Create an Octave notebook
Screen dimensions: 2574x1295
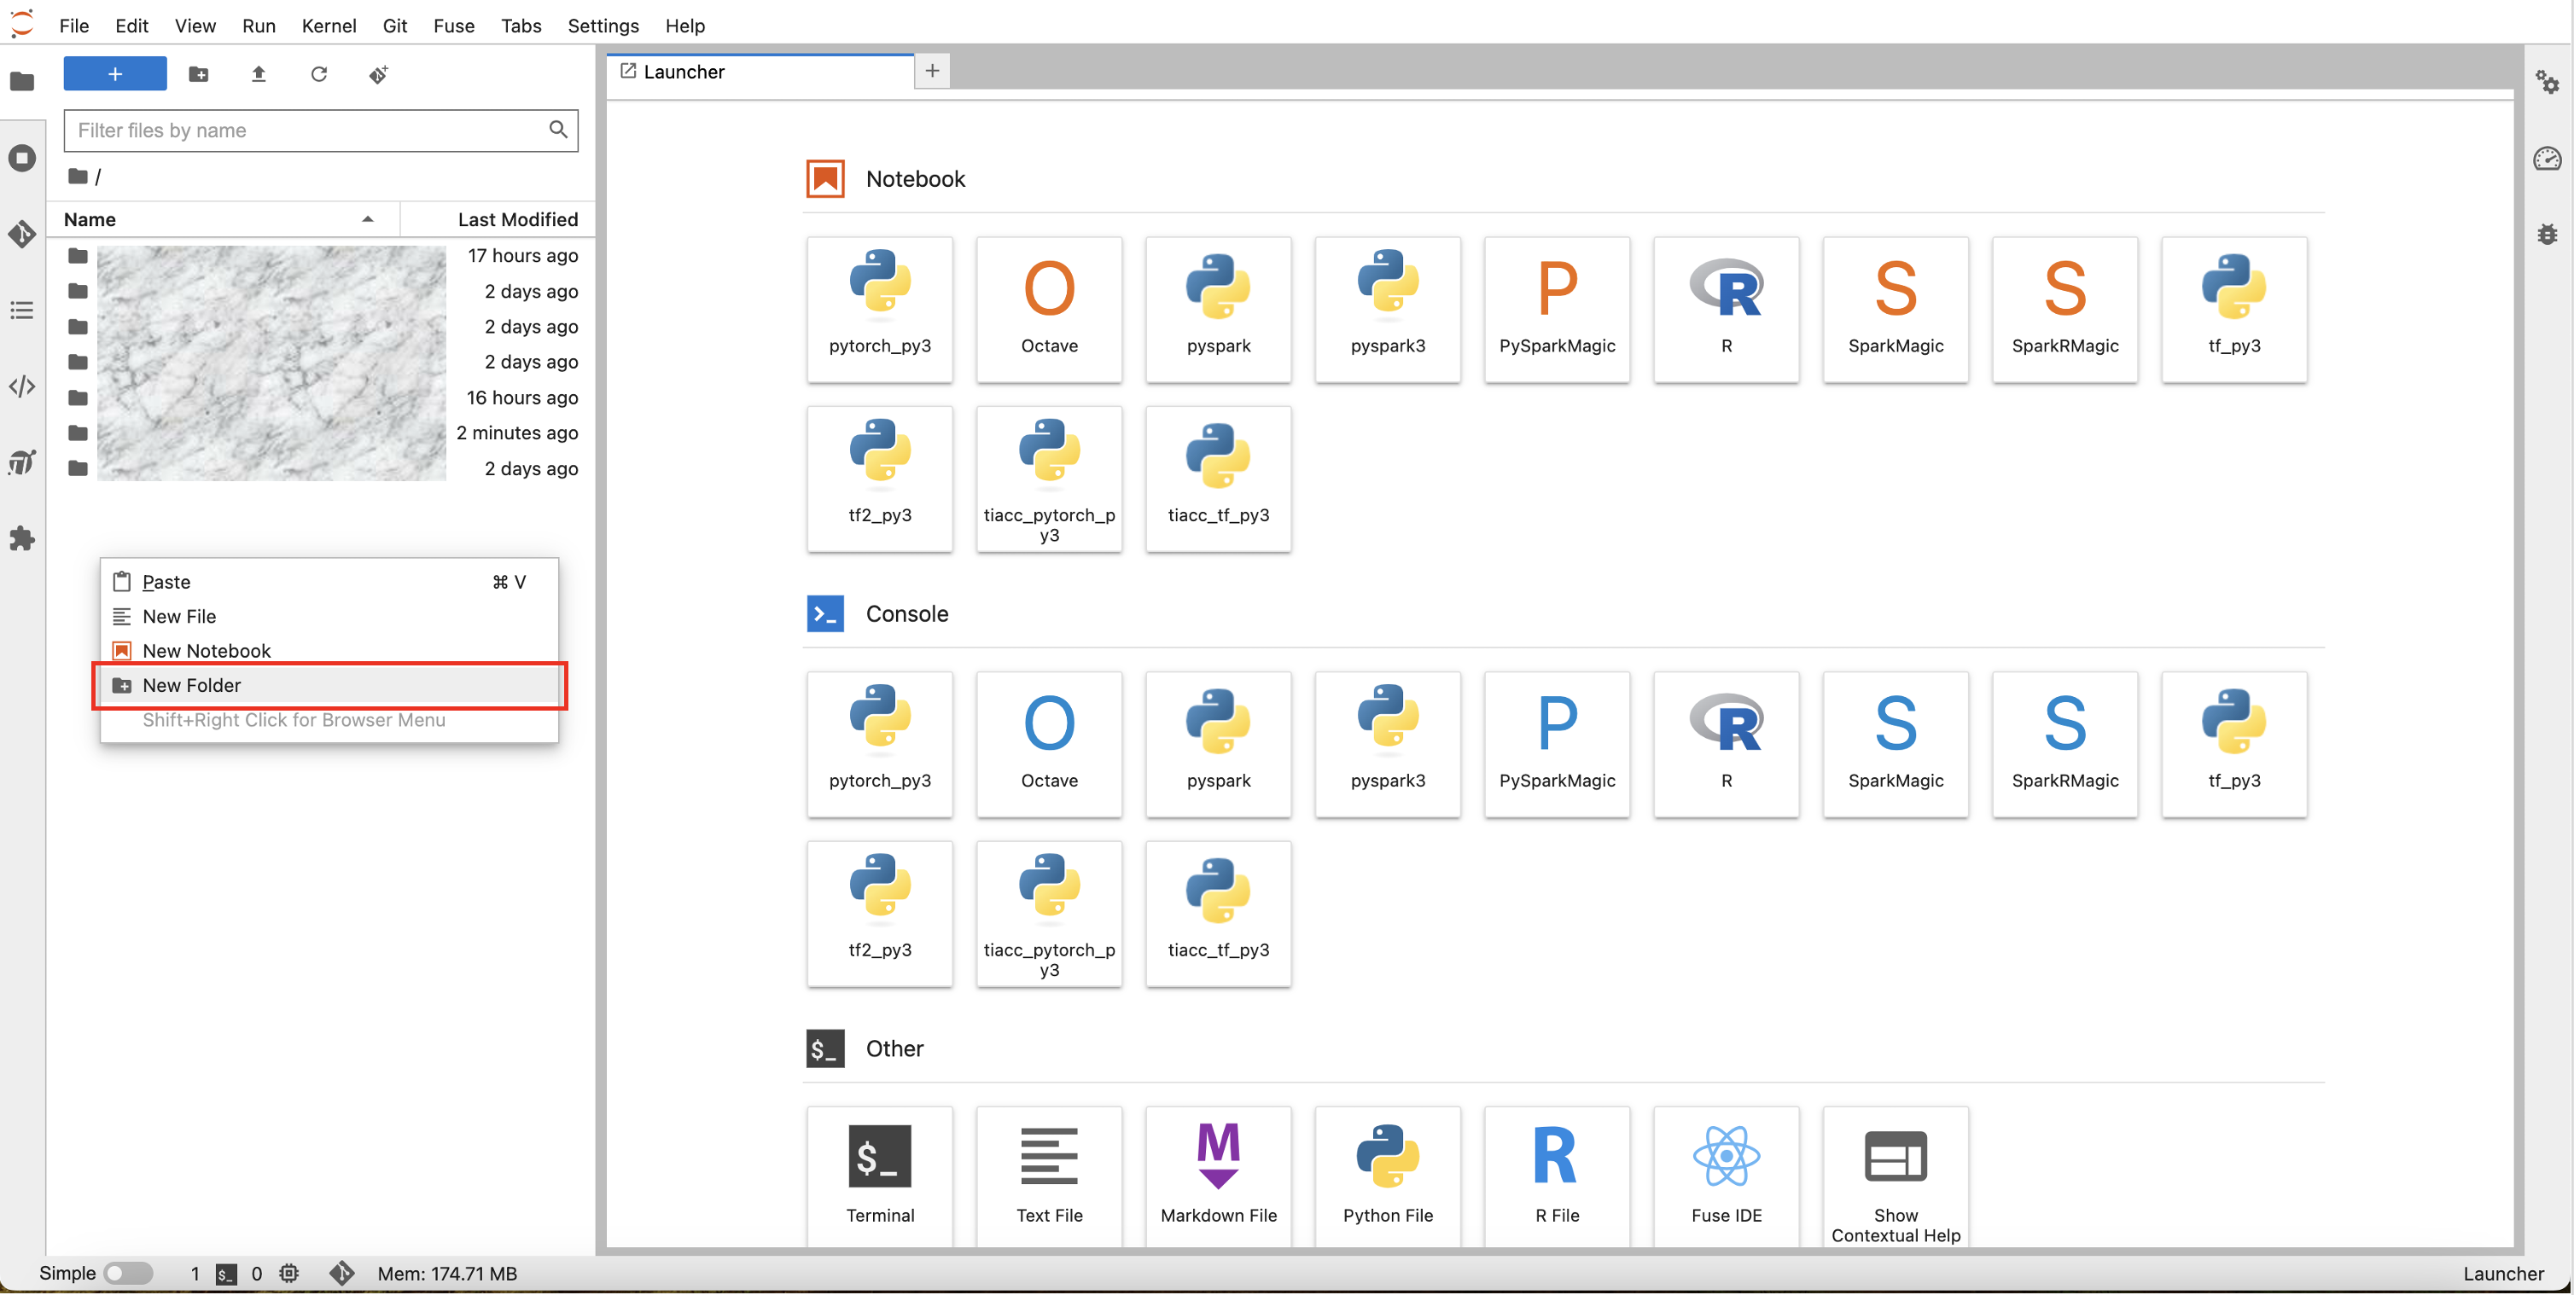click(x=1048, y=309)
